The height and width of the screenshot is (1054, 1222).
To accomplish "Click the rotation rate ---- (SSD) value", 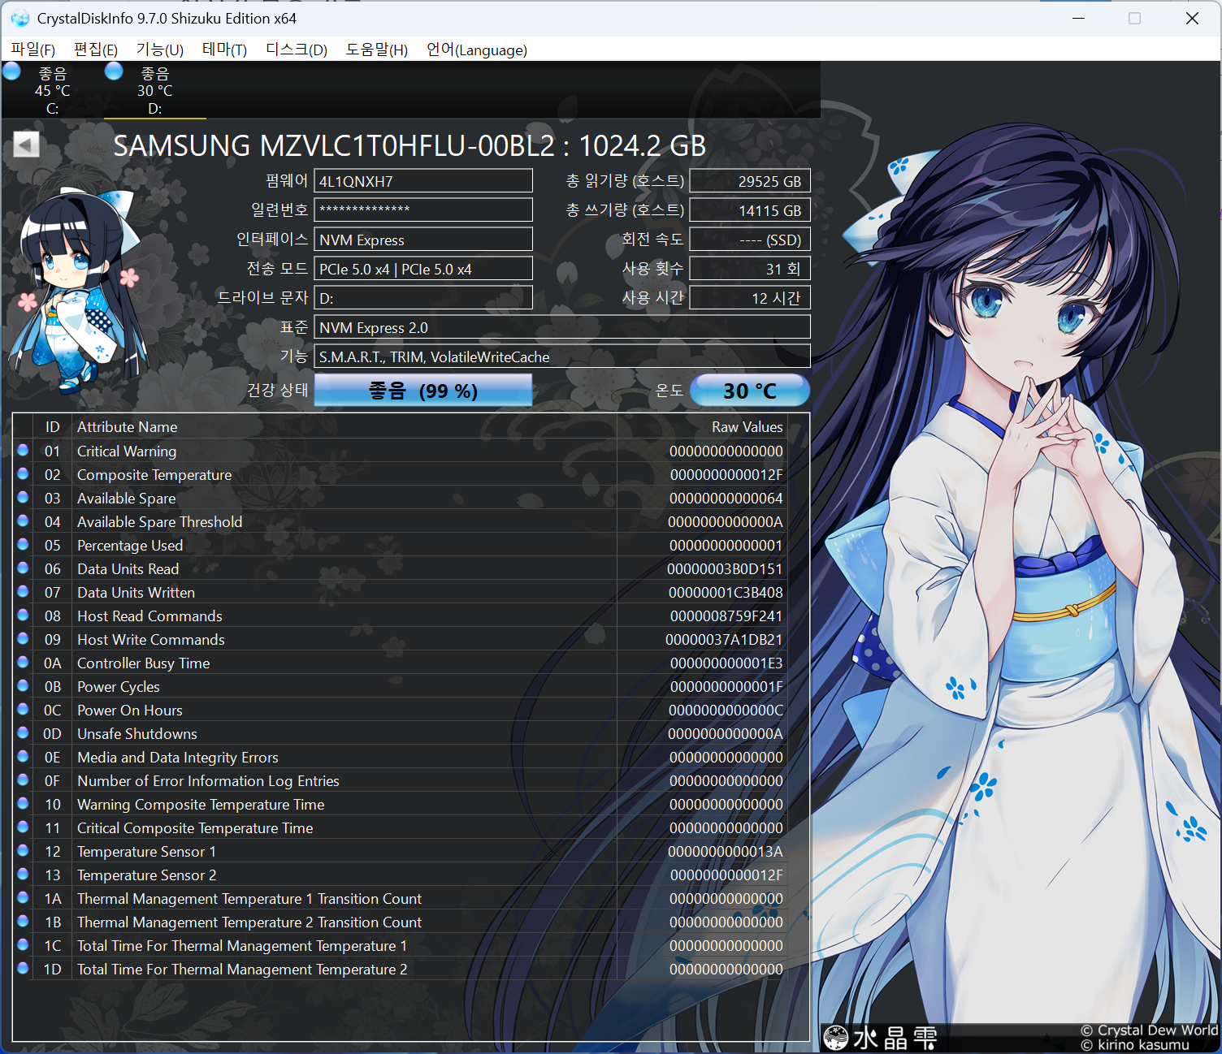I will pos(750,240).
